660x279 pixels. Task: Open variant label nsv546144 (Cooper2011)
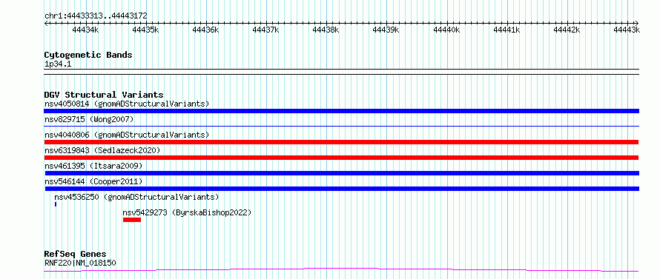pos(93,181)
